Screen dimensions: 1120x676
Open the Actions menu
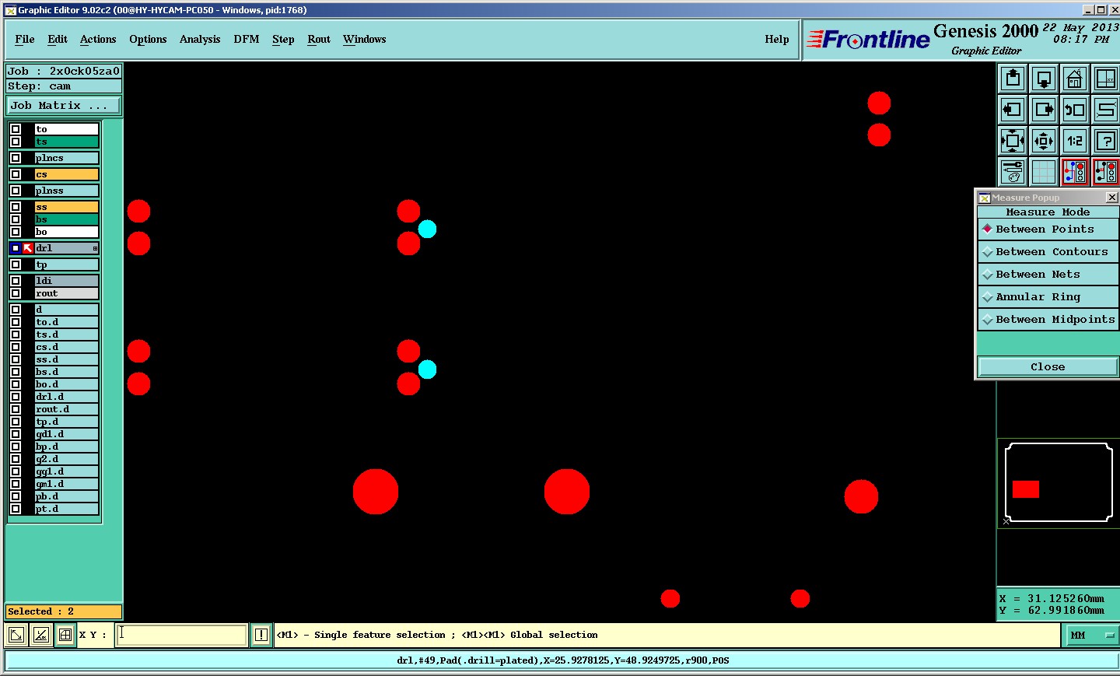(98, 40)
